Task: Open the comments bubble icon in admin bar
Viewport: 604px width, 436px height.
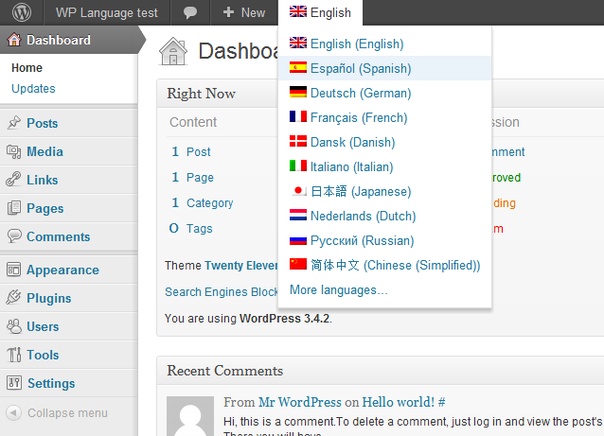Action: pos(190,12)
